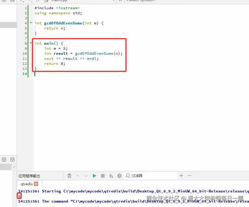Click 'endl' on line 11
Screen dimensions: 249x207
tap(92, 59)
